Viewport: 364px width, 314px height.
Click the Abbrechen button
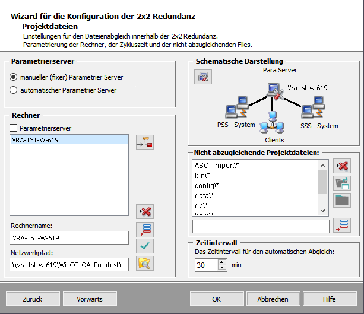(273, 299)
